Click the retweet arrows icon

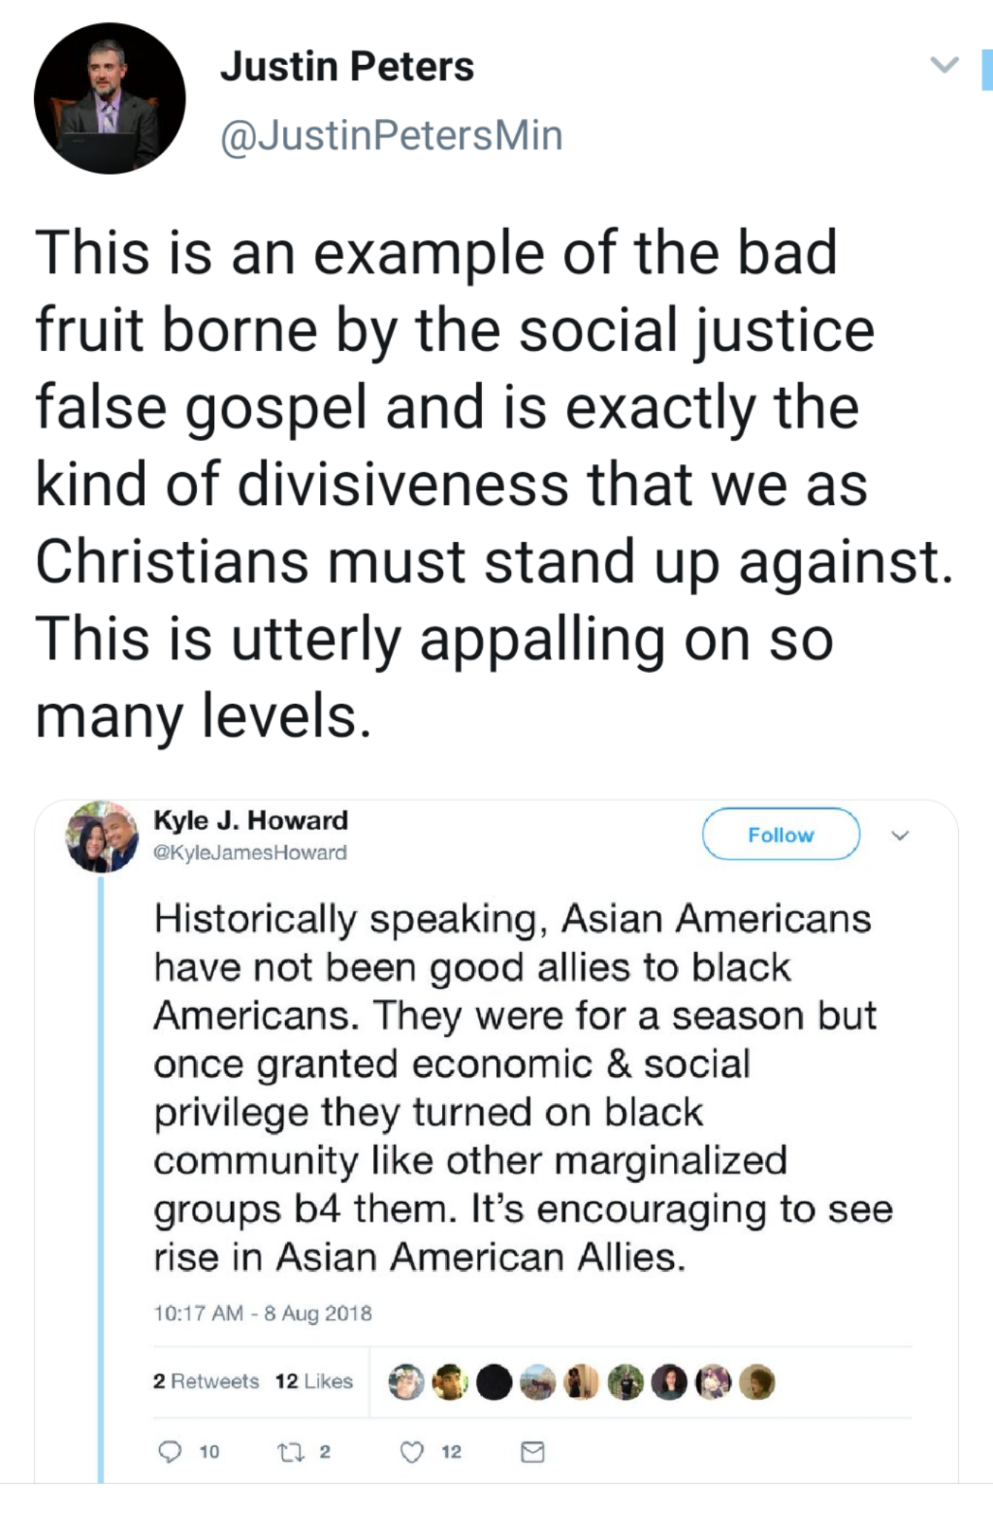[290, 1452]
